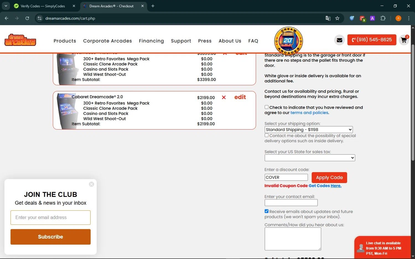Open the live chat availability widget
Screen dimensions: 415x259
pos(382,248)
